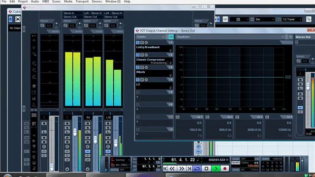Activate EQ band 1
This screenshot has width=315, height=177.
pyautogui.click(x=177, y=117)
